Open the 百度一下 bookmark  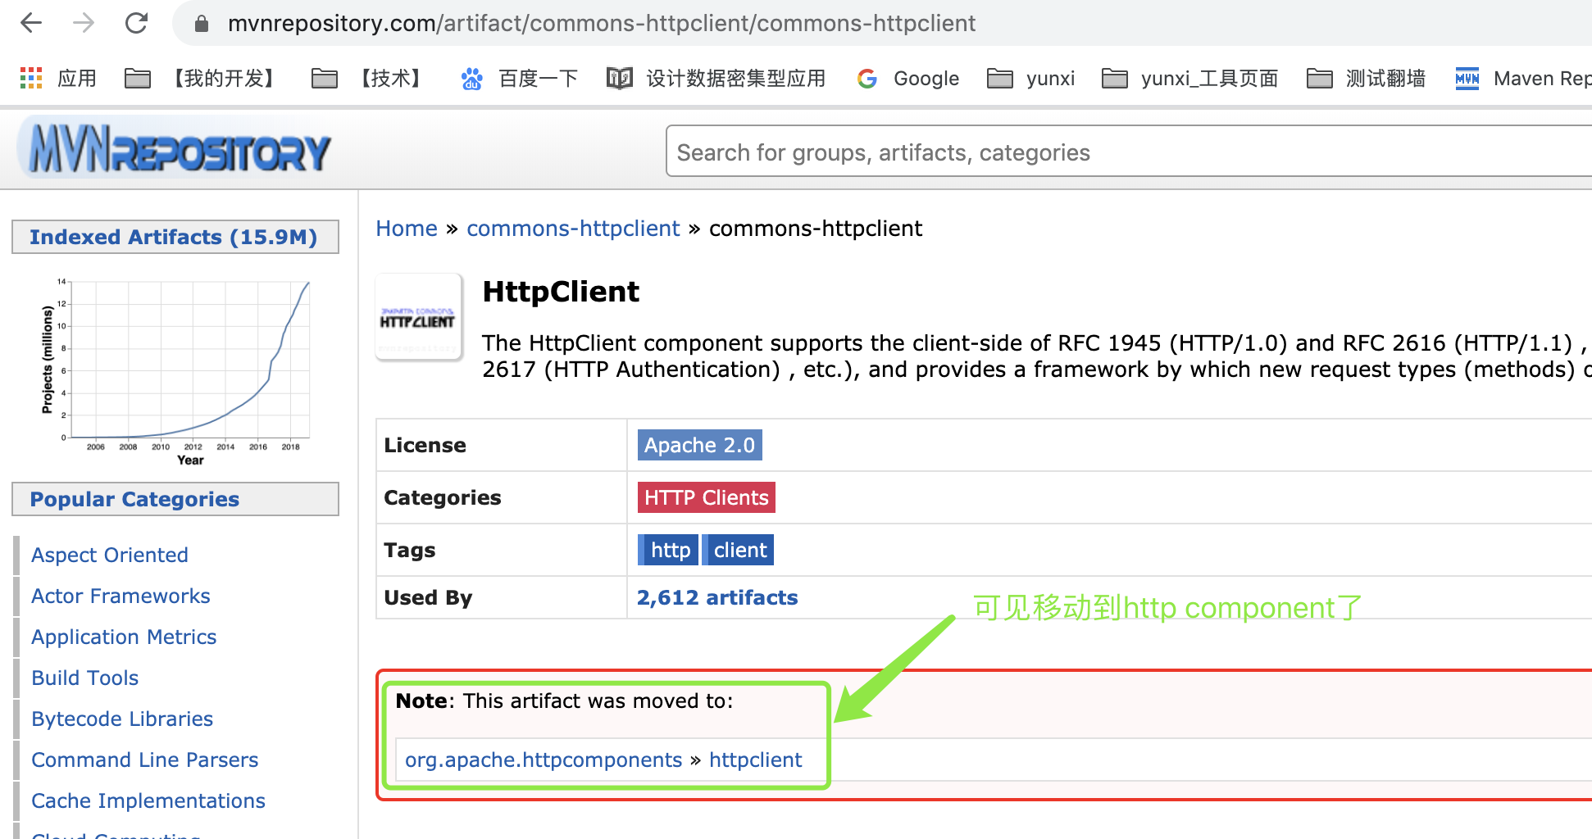519,78
